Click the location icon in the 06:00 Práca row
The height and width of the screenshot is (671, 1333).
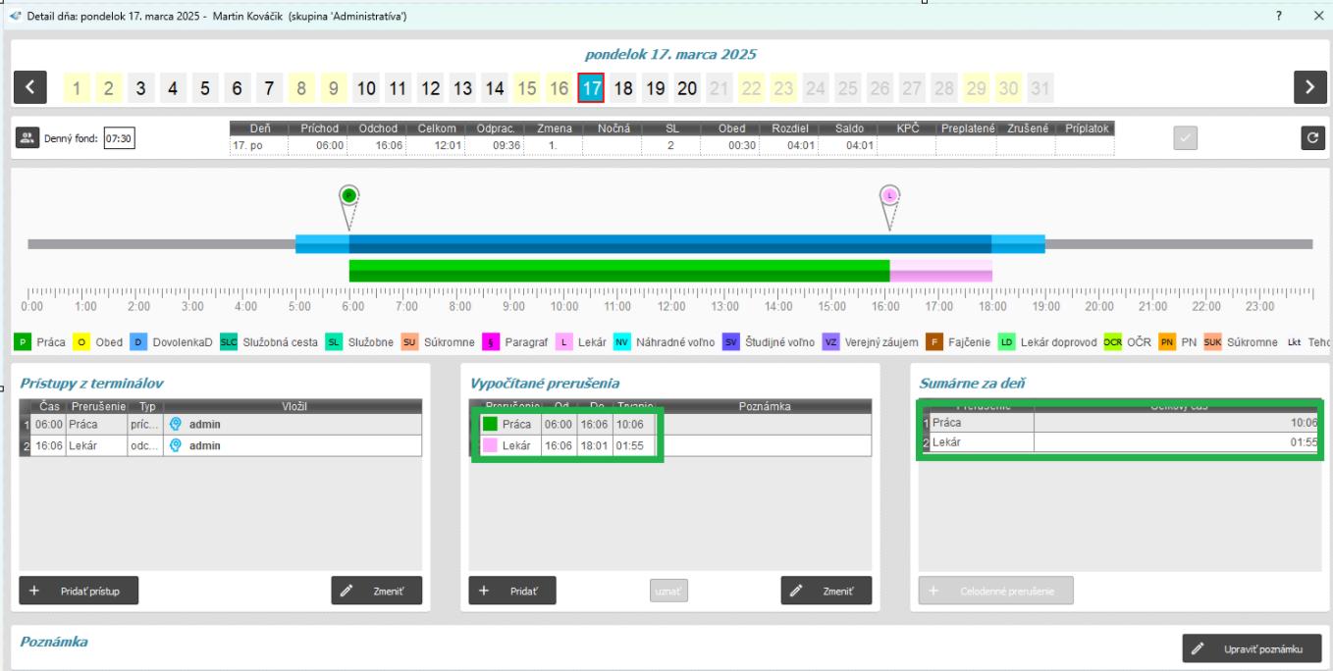tap(176, 425)
